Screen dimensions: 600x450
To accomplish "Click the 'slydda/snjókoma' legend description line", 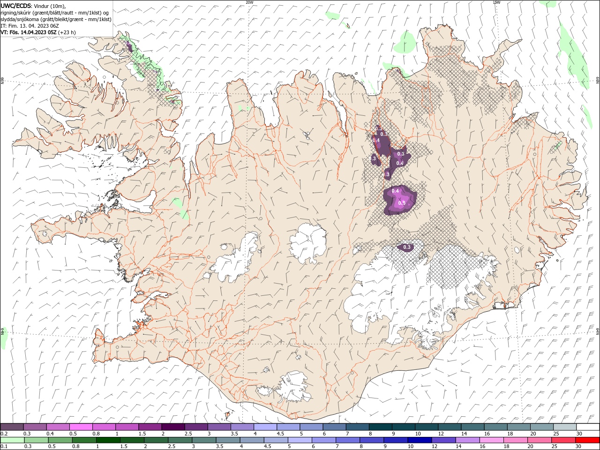I will (x=56, y=19).
